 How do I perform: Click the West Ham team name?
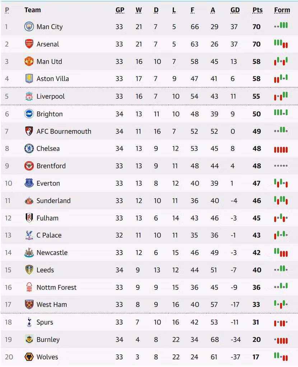point(52,305)
